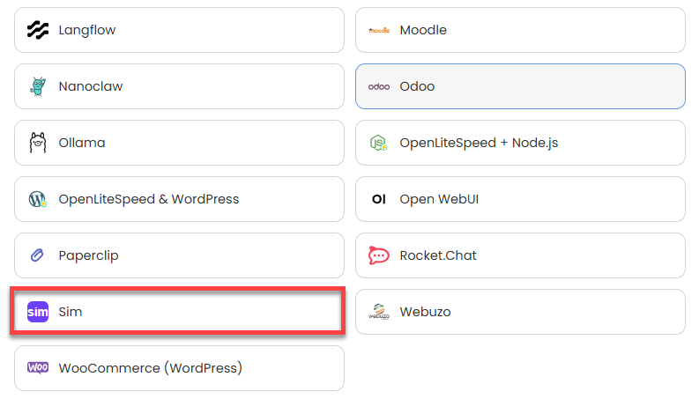Click the 'Moodle' text label

423,30
